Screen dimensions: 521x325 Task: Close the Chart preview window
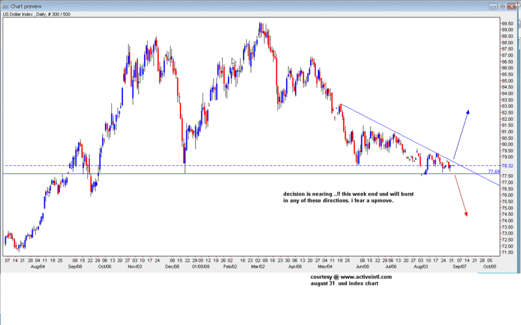tap(513, 5)
